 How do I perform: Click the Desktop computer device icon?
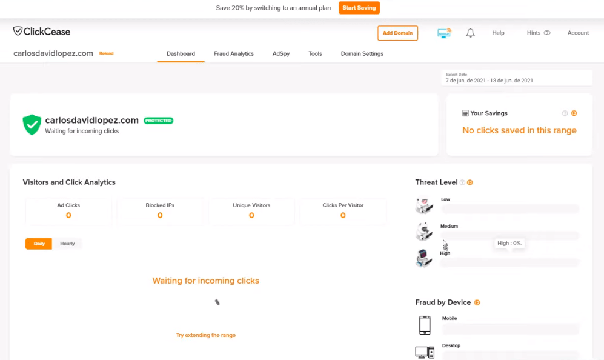[x=425, y=352]
